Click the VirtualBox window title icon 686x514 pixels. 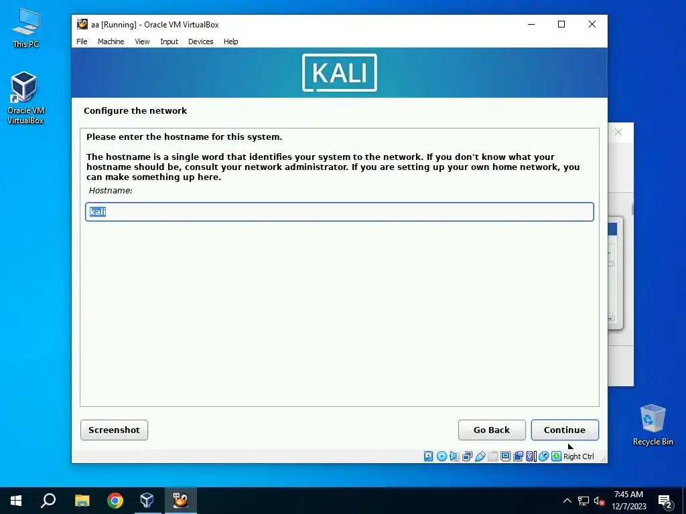pyautogui.click(x=82, y=24)
